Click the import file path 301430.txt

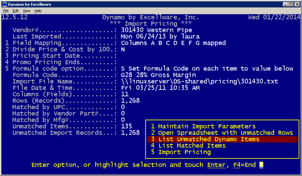200,81
